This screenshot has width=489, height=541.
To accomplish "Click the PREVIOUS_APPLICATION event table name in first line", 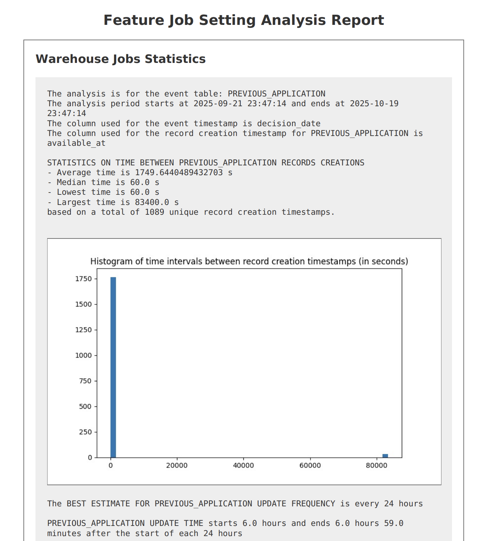I will coord(276,94).
